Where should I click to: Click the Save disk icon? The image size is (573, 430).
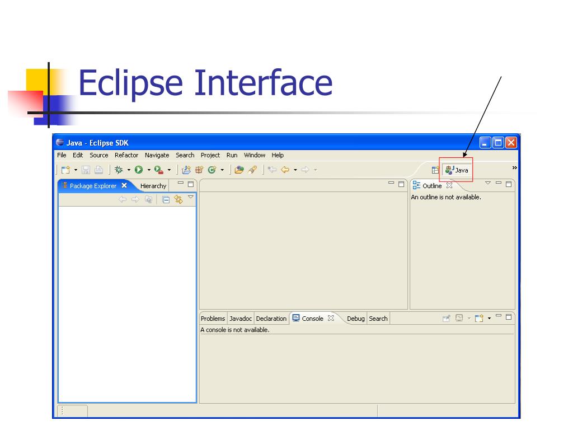coord(86,170)
